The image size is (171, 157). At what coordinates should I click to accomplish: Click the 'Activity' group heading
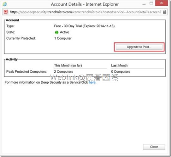(x=12, y=59)
